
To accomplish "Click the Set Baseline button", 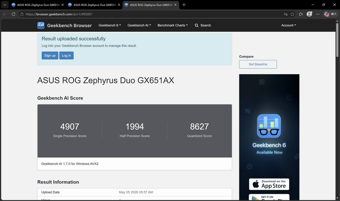I will pos(258,64).
